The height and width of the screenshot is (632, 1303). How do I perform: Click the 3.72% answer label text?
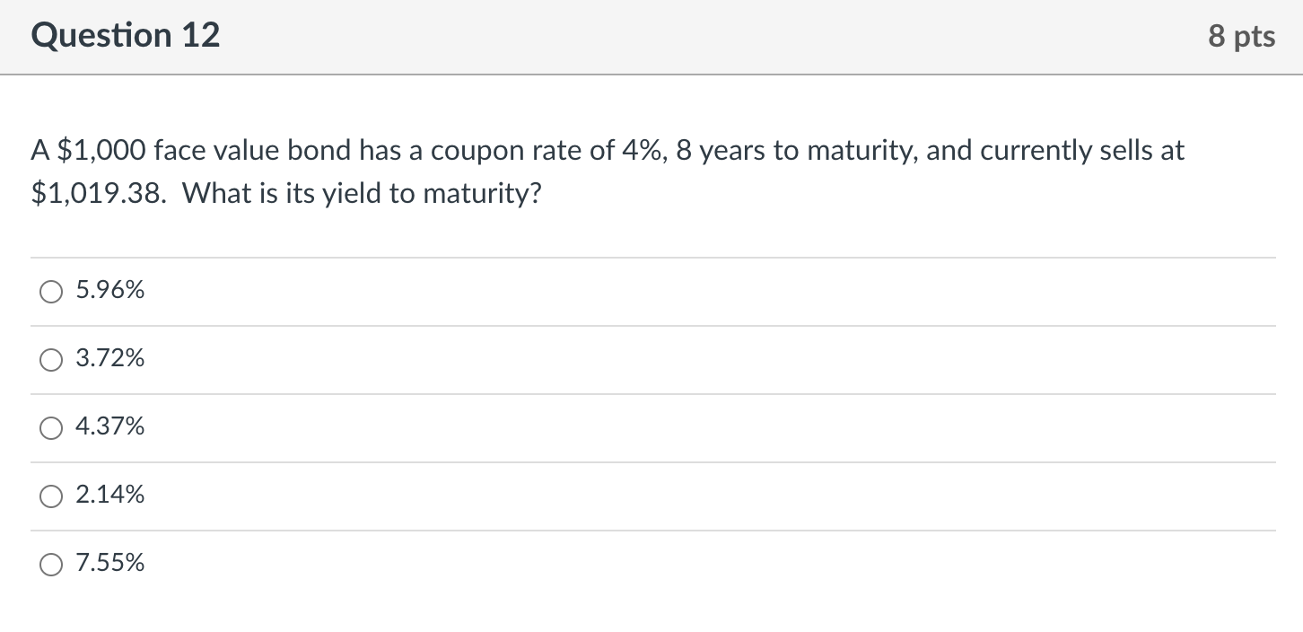click(x=109, y=358)
